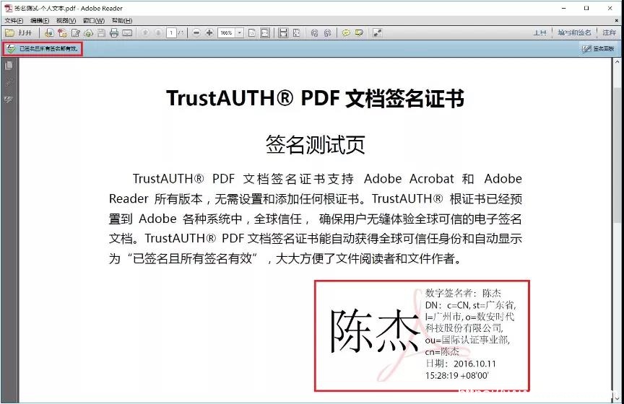Screen dimensions: 624x404
Task: Click the signature date 2016.10.11
Action: pos(474,364)
